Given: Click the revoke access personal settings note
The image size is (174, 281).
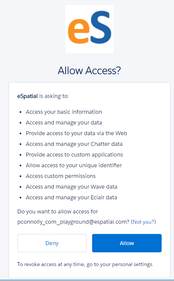Looking at the screenshot, I should point(85,264).
